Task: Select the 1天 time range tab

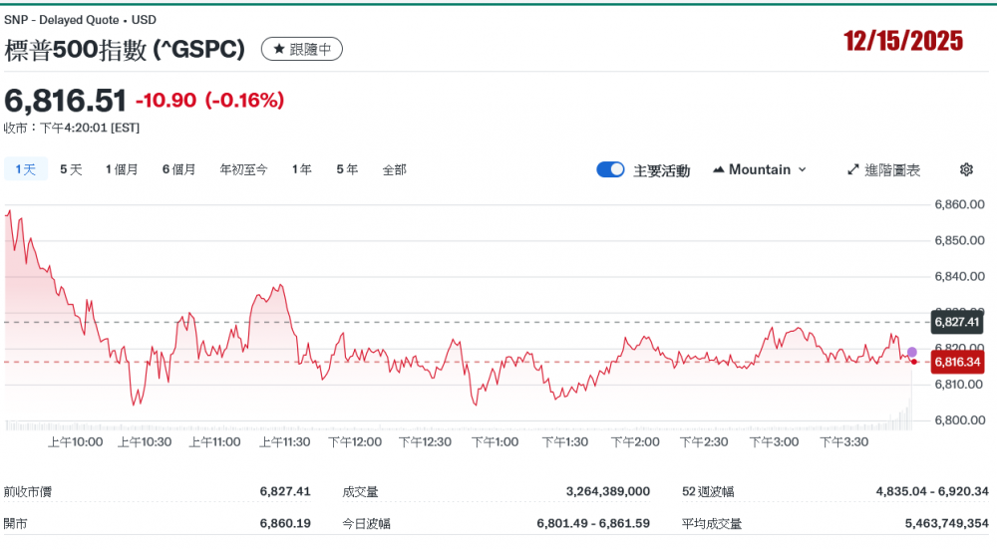Action: [x=25, y=169]
